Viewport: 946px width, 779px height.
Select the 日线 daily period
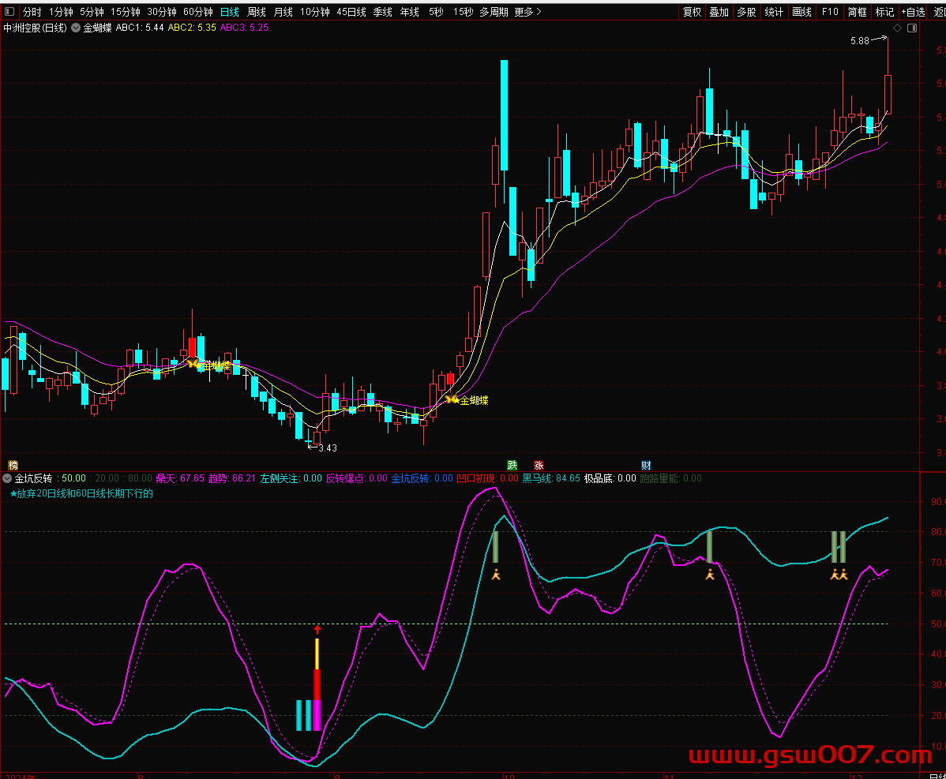point(230,12)
